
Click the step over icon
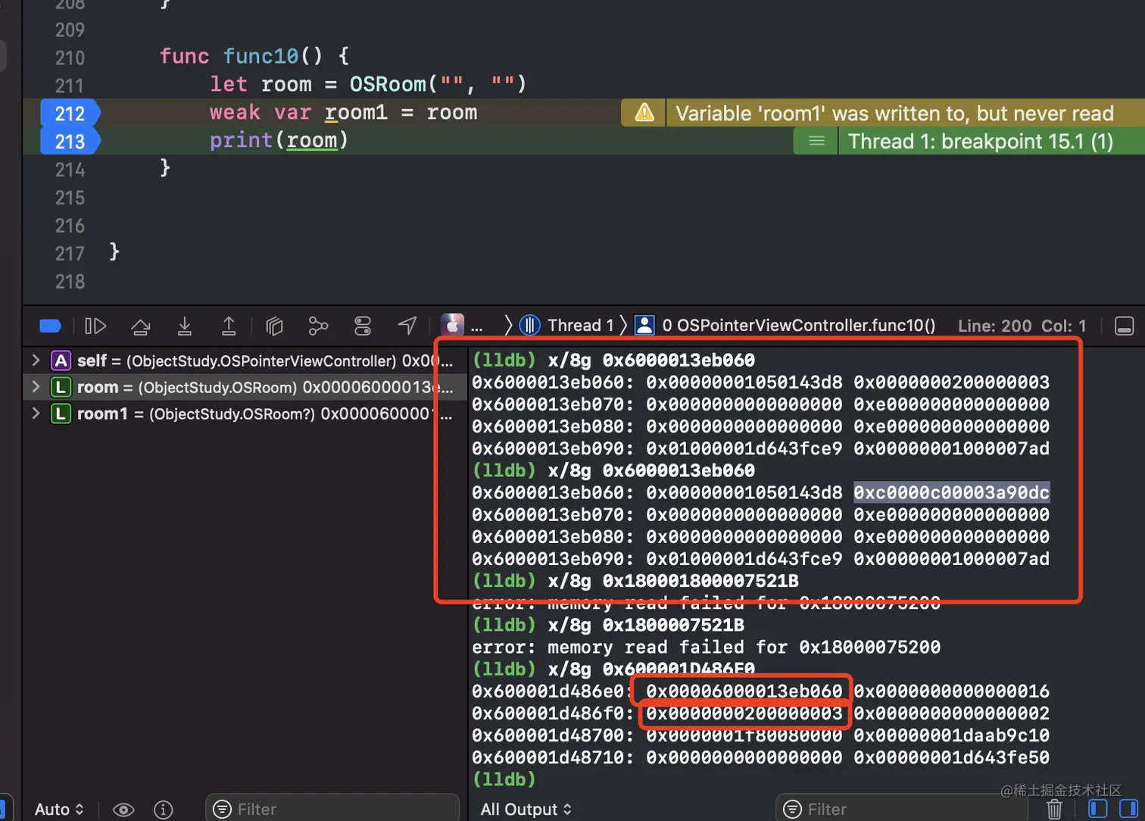click(140, 326)
